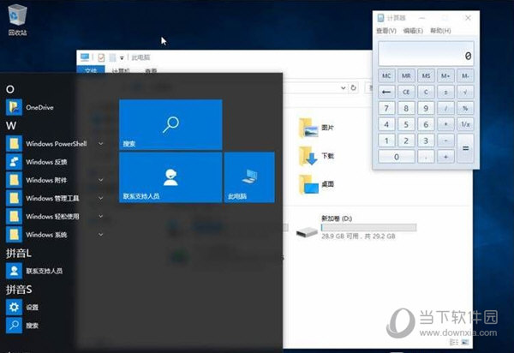Switch to large icons view in Explorer status bar

[x=465, y=342]
